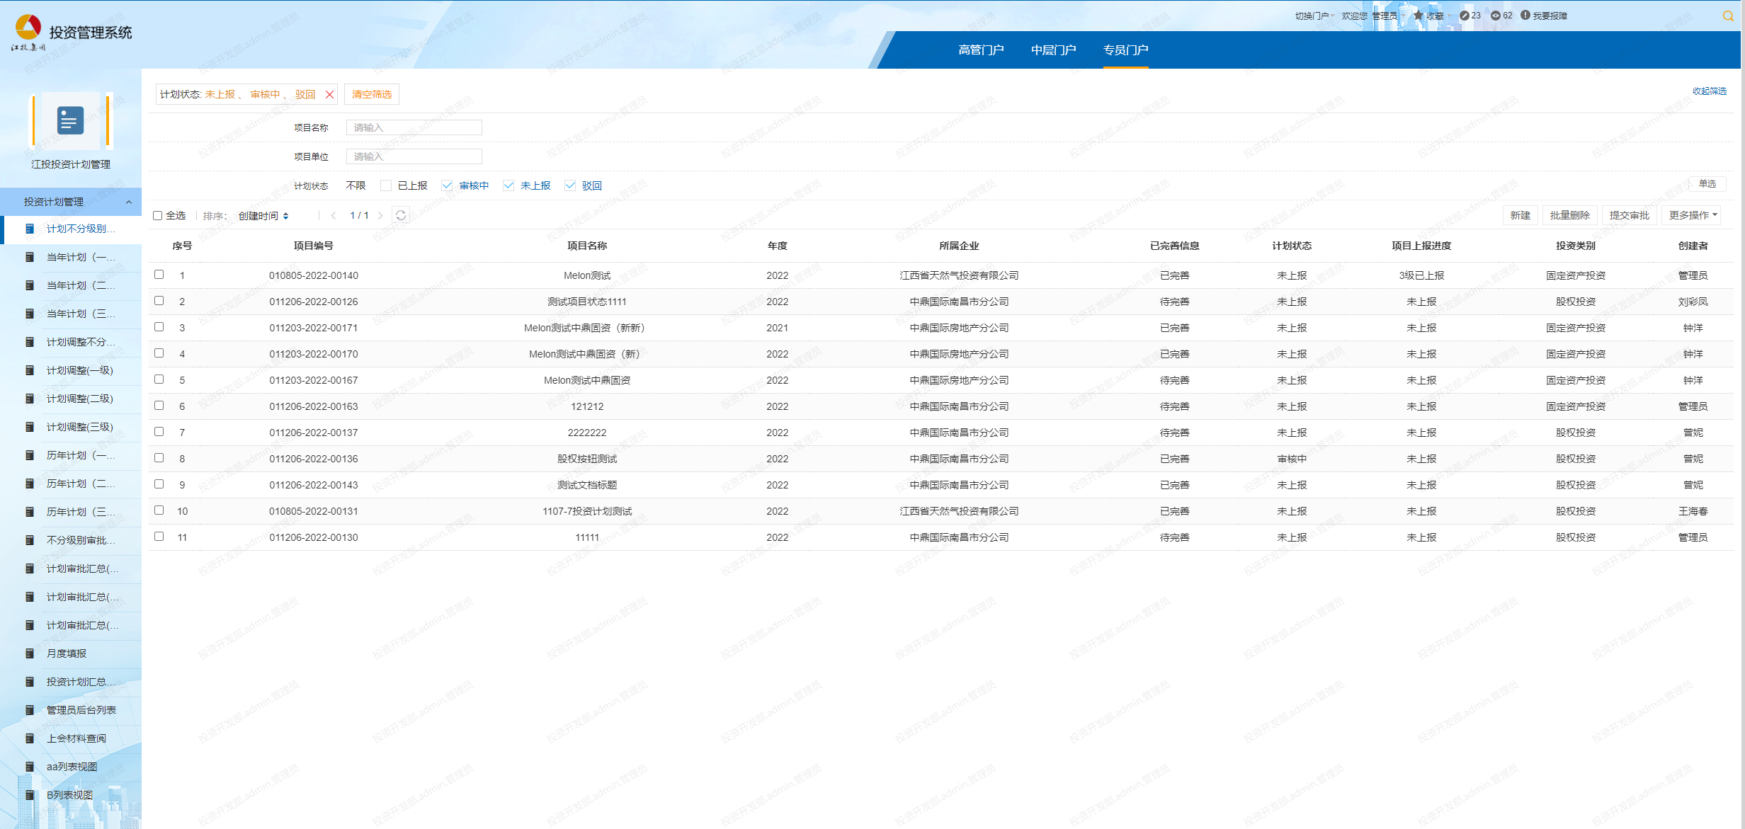This screenshot has width=1745, height=829.
Task: Uncheck the 驳回 status checkbox
Action: click(570, 185)
